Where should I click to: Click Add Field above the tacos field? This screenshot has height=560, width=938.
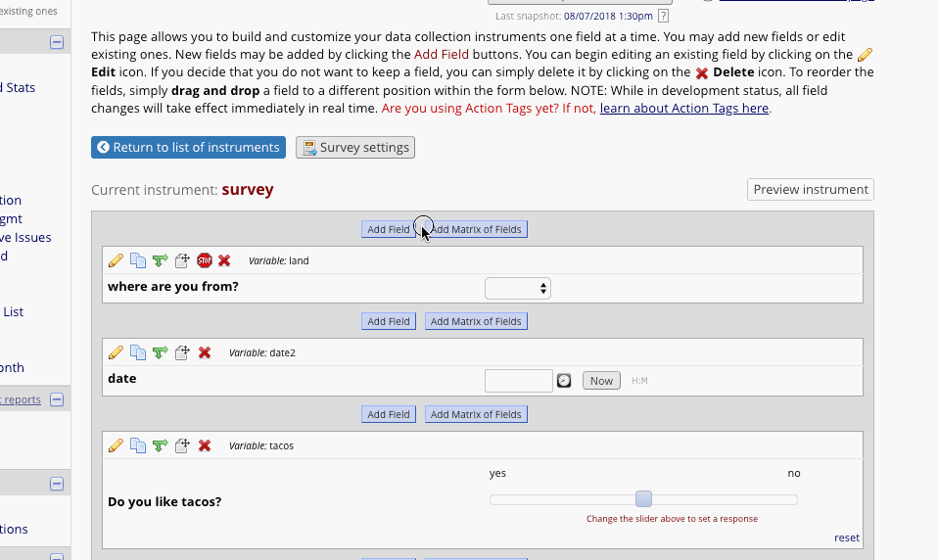click(x=389, y=414)
